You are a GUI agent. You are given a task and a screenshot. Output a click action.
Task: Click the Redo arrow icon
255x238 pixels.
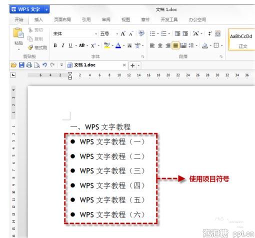click(x=52, y=65)
